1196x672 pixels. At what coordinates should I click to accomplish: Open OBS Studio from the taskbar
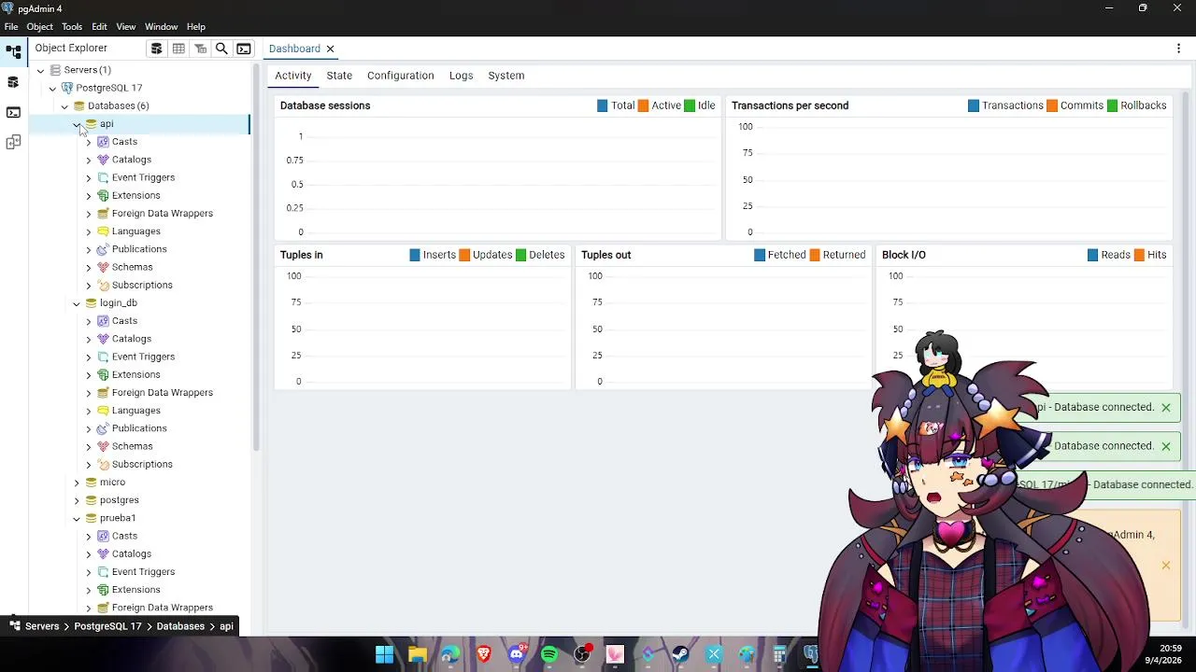(582, 654)
